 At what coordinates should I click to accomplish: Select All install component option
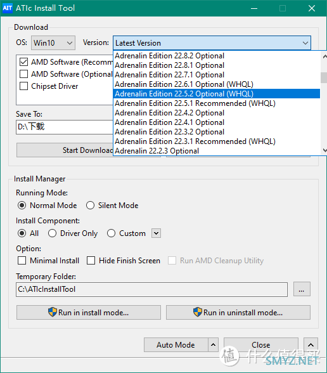[22, 233]
